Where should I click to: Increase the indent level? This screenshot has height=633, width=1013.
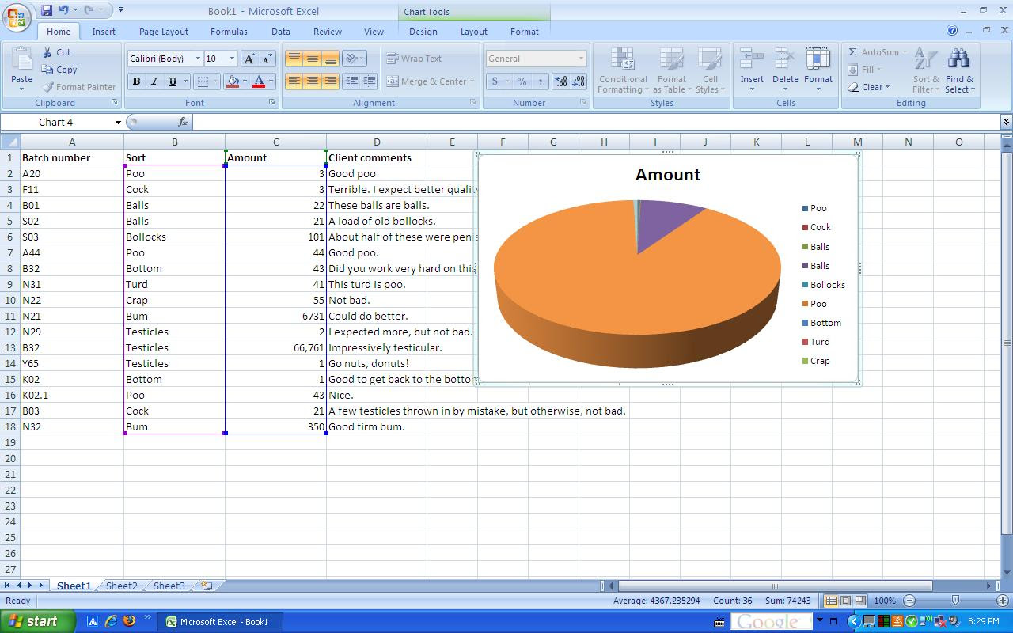tap(370, 81)
